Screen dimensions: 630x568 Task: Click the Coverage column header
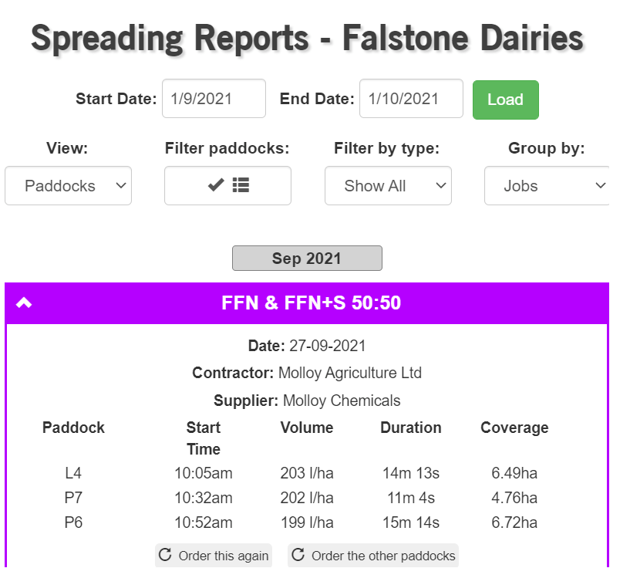pyautogui.click(x=514, y=428)
